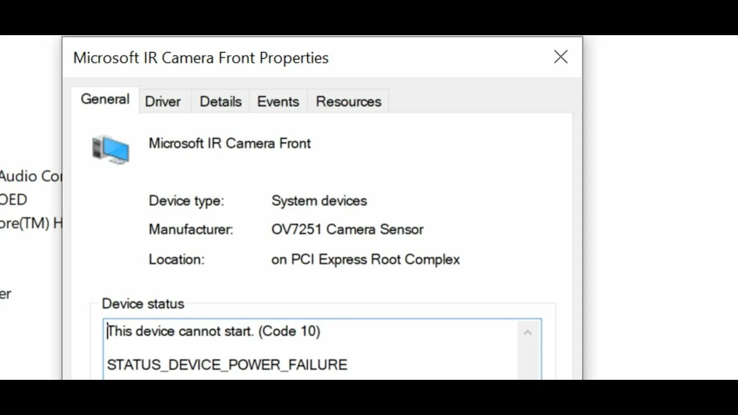
Task: Select the Events tab
Action: [x=278, y=101]
